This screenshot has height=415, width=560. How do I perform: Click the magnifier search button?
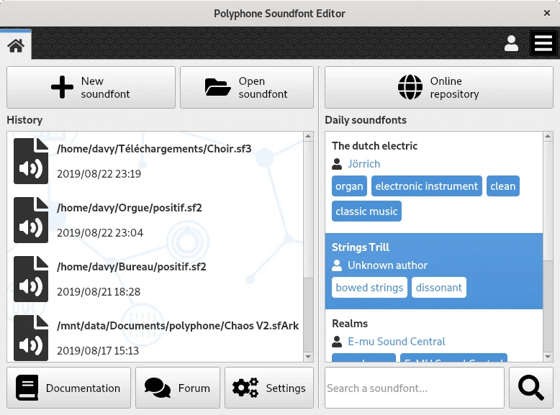[x=530, y=388]
